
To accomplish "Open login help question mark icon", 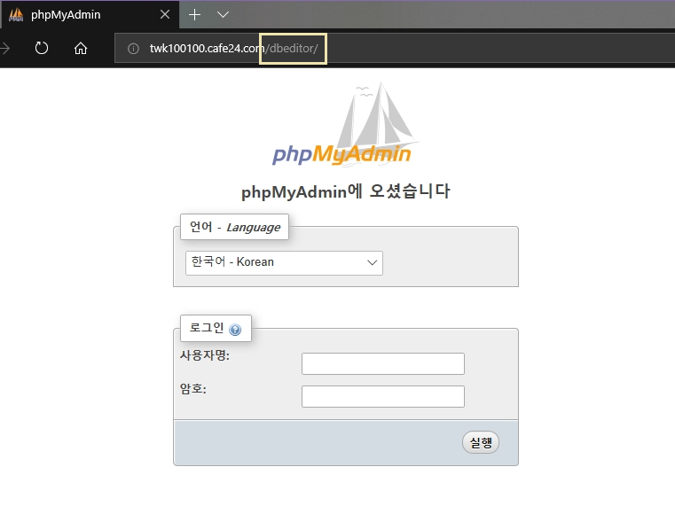I will (235, 330).
